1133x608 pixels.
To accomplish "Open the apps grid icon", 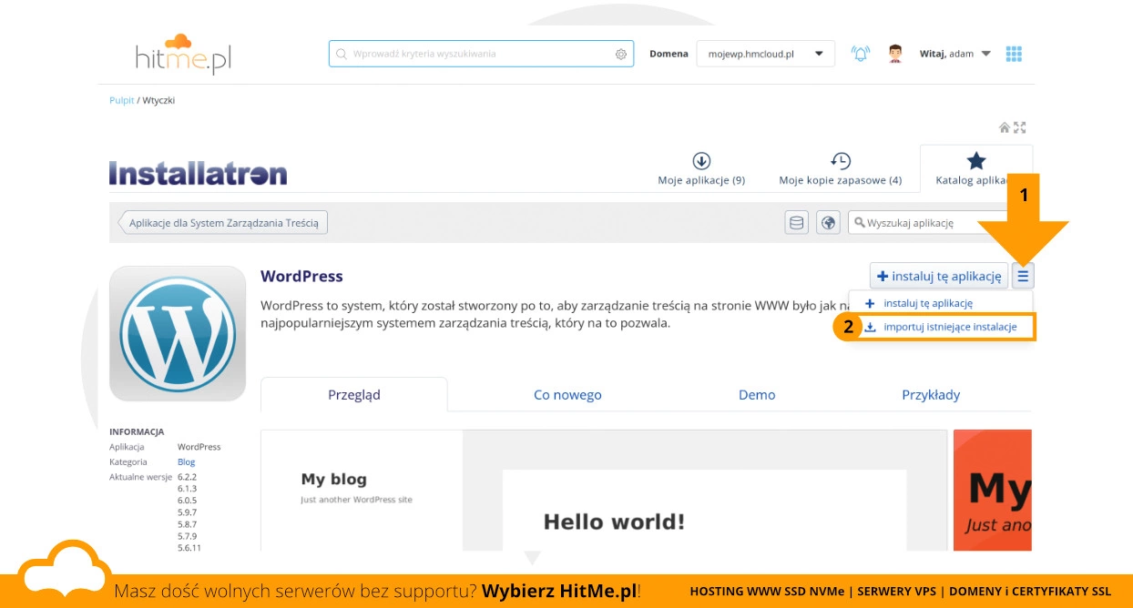I will 1014,54.
